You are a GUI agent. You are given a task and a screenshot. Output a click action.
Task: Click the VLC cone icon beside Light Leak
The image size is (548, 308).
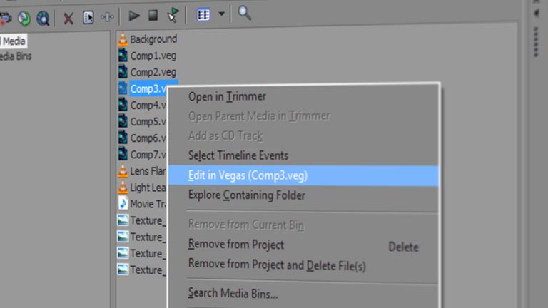click(123, 188)
